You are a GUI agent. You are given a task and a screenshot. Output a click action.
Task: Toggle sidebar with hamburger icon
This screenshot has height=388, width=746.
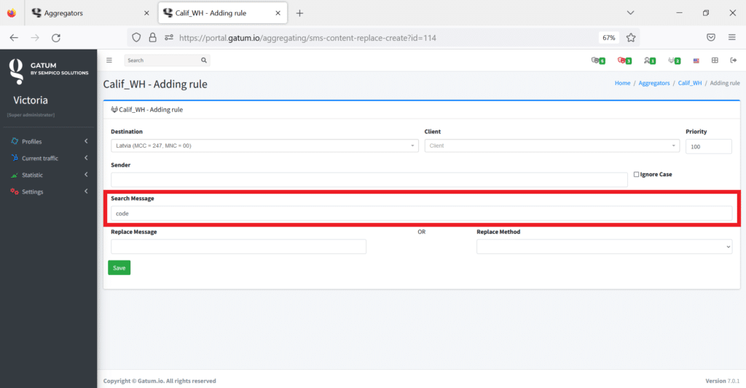(109, 60)
